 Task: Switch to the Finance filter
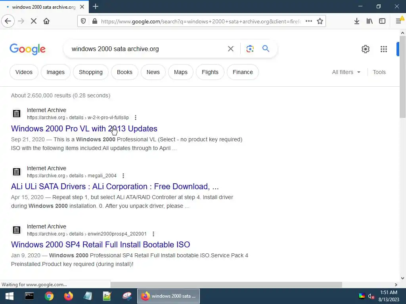point(243,72)
